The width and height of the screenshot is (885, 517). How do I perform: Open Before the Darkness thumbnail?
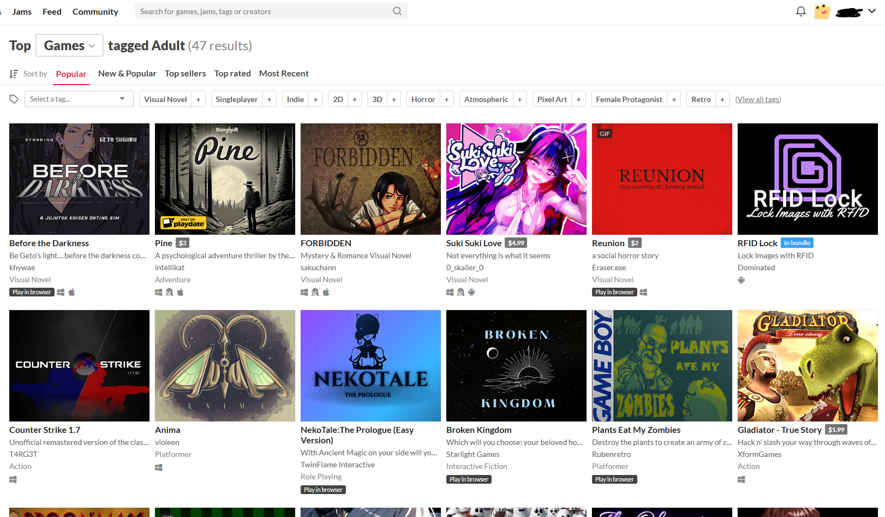pos(79,179)
